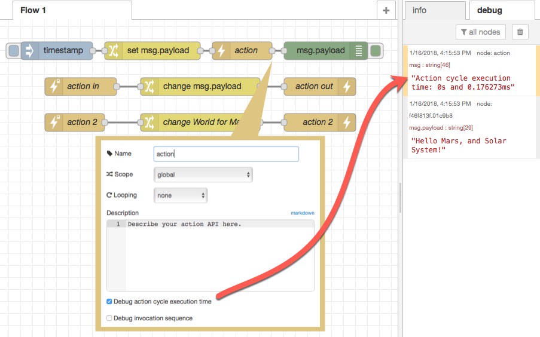Viewport: 540px width, 337px height.
Task: Select the timestamp node label
Action: click(63, 50)
